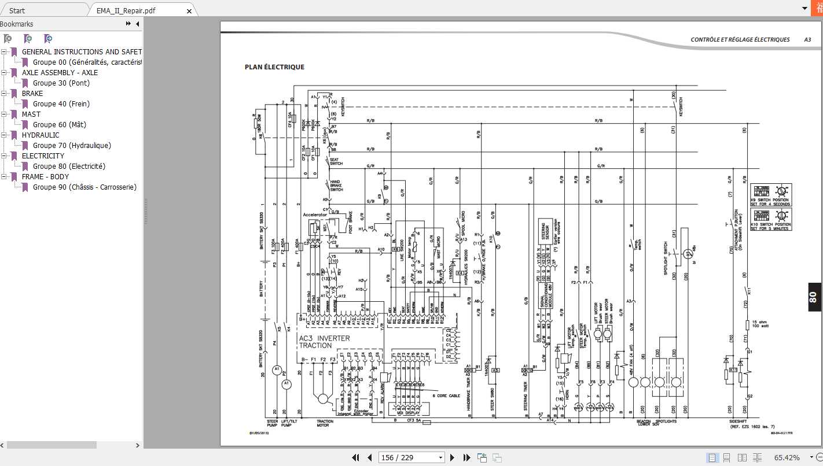Screen dimensions: 823x466
Task: Open the zoom level dropdown
Action: (811, 457)
